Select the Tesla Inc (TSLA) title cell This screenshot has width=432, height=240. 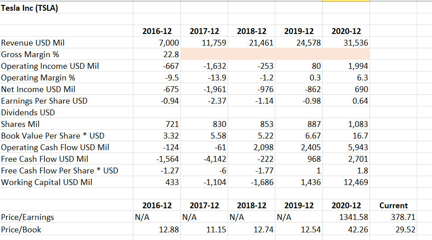click(29, 8)
